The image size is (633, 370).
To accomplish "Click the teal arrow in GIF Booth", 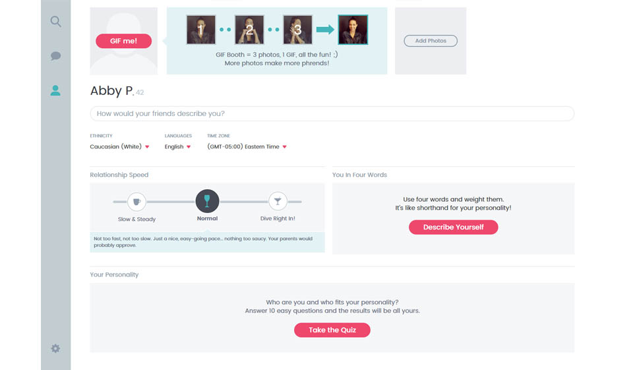I will click(x=325, y=30).
